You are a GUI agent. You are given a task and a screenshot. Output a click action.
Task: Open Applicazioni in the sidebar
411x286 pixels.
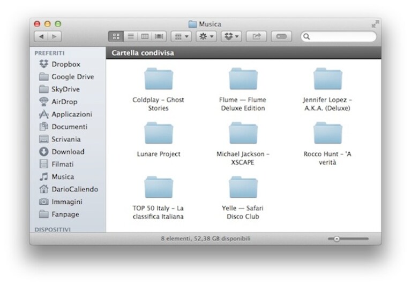click(x=68, y=114)
